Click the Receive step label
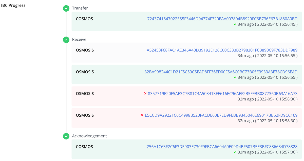The height and width of the screenshot is (161, 304). (x=79, y=39)
